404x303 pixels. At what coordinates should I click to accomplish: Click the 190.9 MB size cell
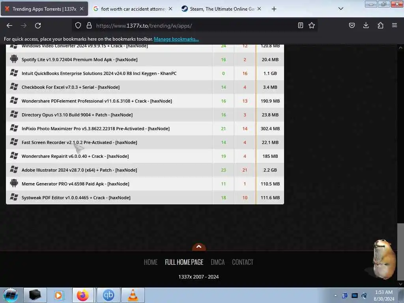click(270, 101)
